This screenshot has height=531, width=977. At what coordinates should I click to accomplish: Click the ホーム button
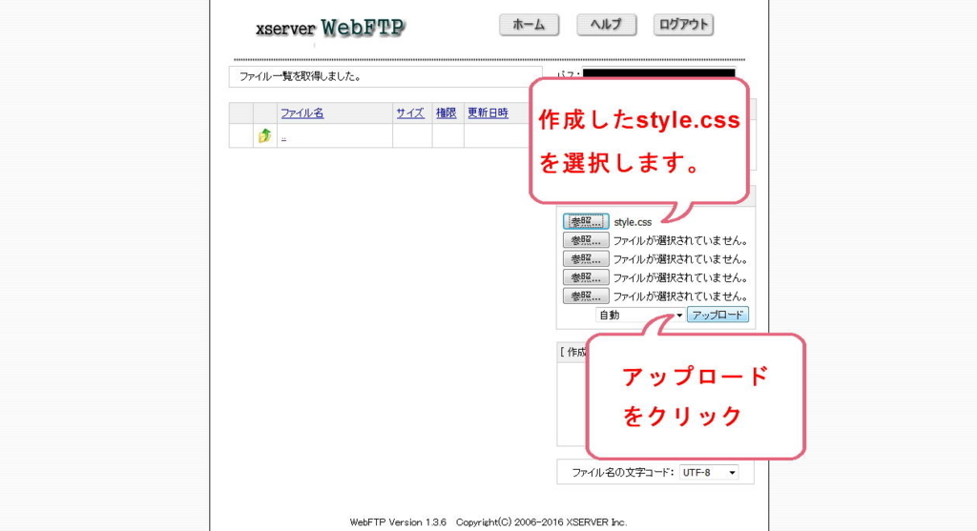point(529,25)
